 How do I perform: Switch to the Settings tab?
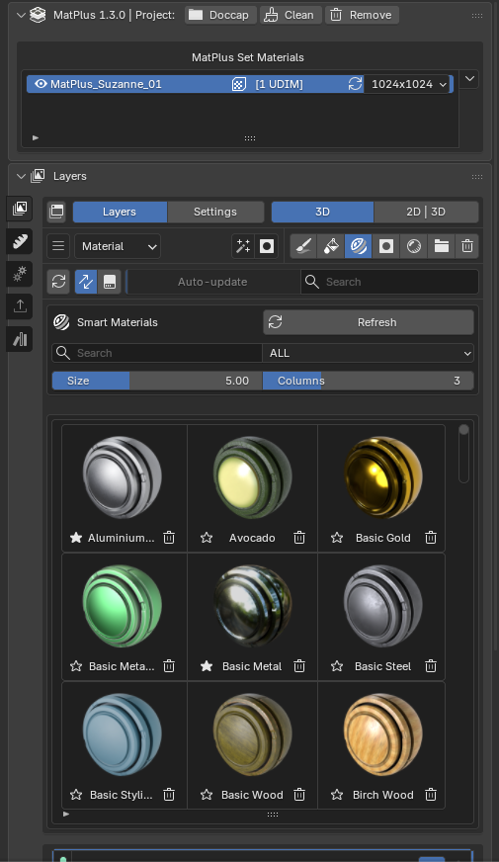[x=214, y=212]
